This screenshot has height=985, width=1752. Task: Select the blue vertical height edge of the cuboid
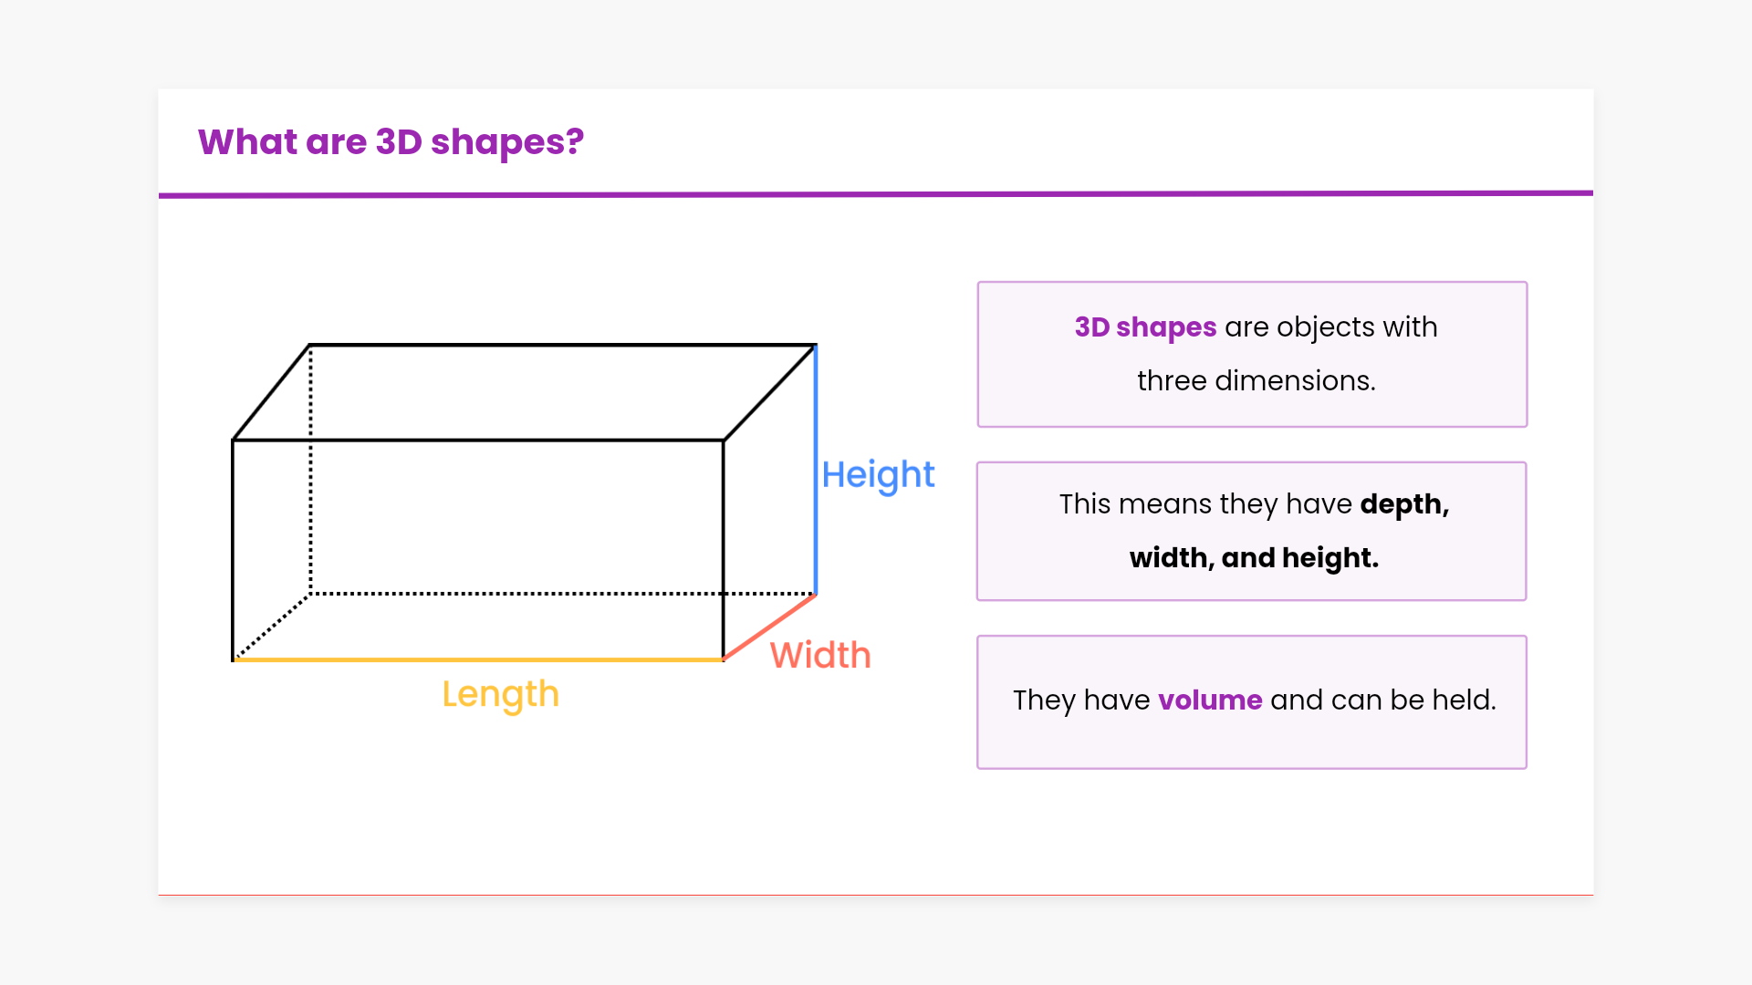816,470
